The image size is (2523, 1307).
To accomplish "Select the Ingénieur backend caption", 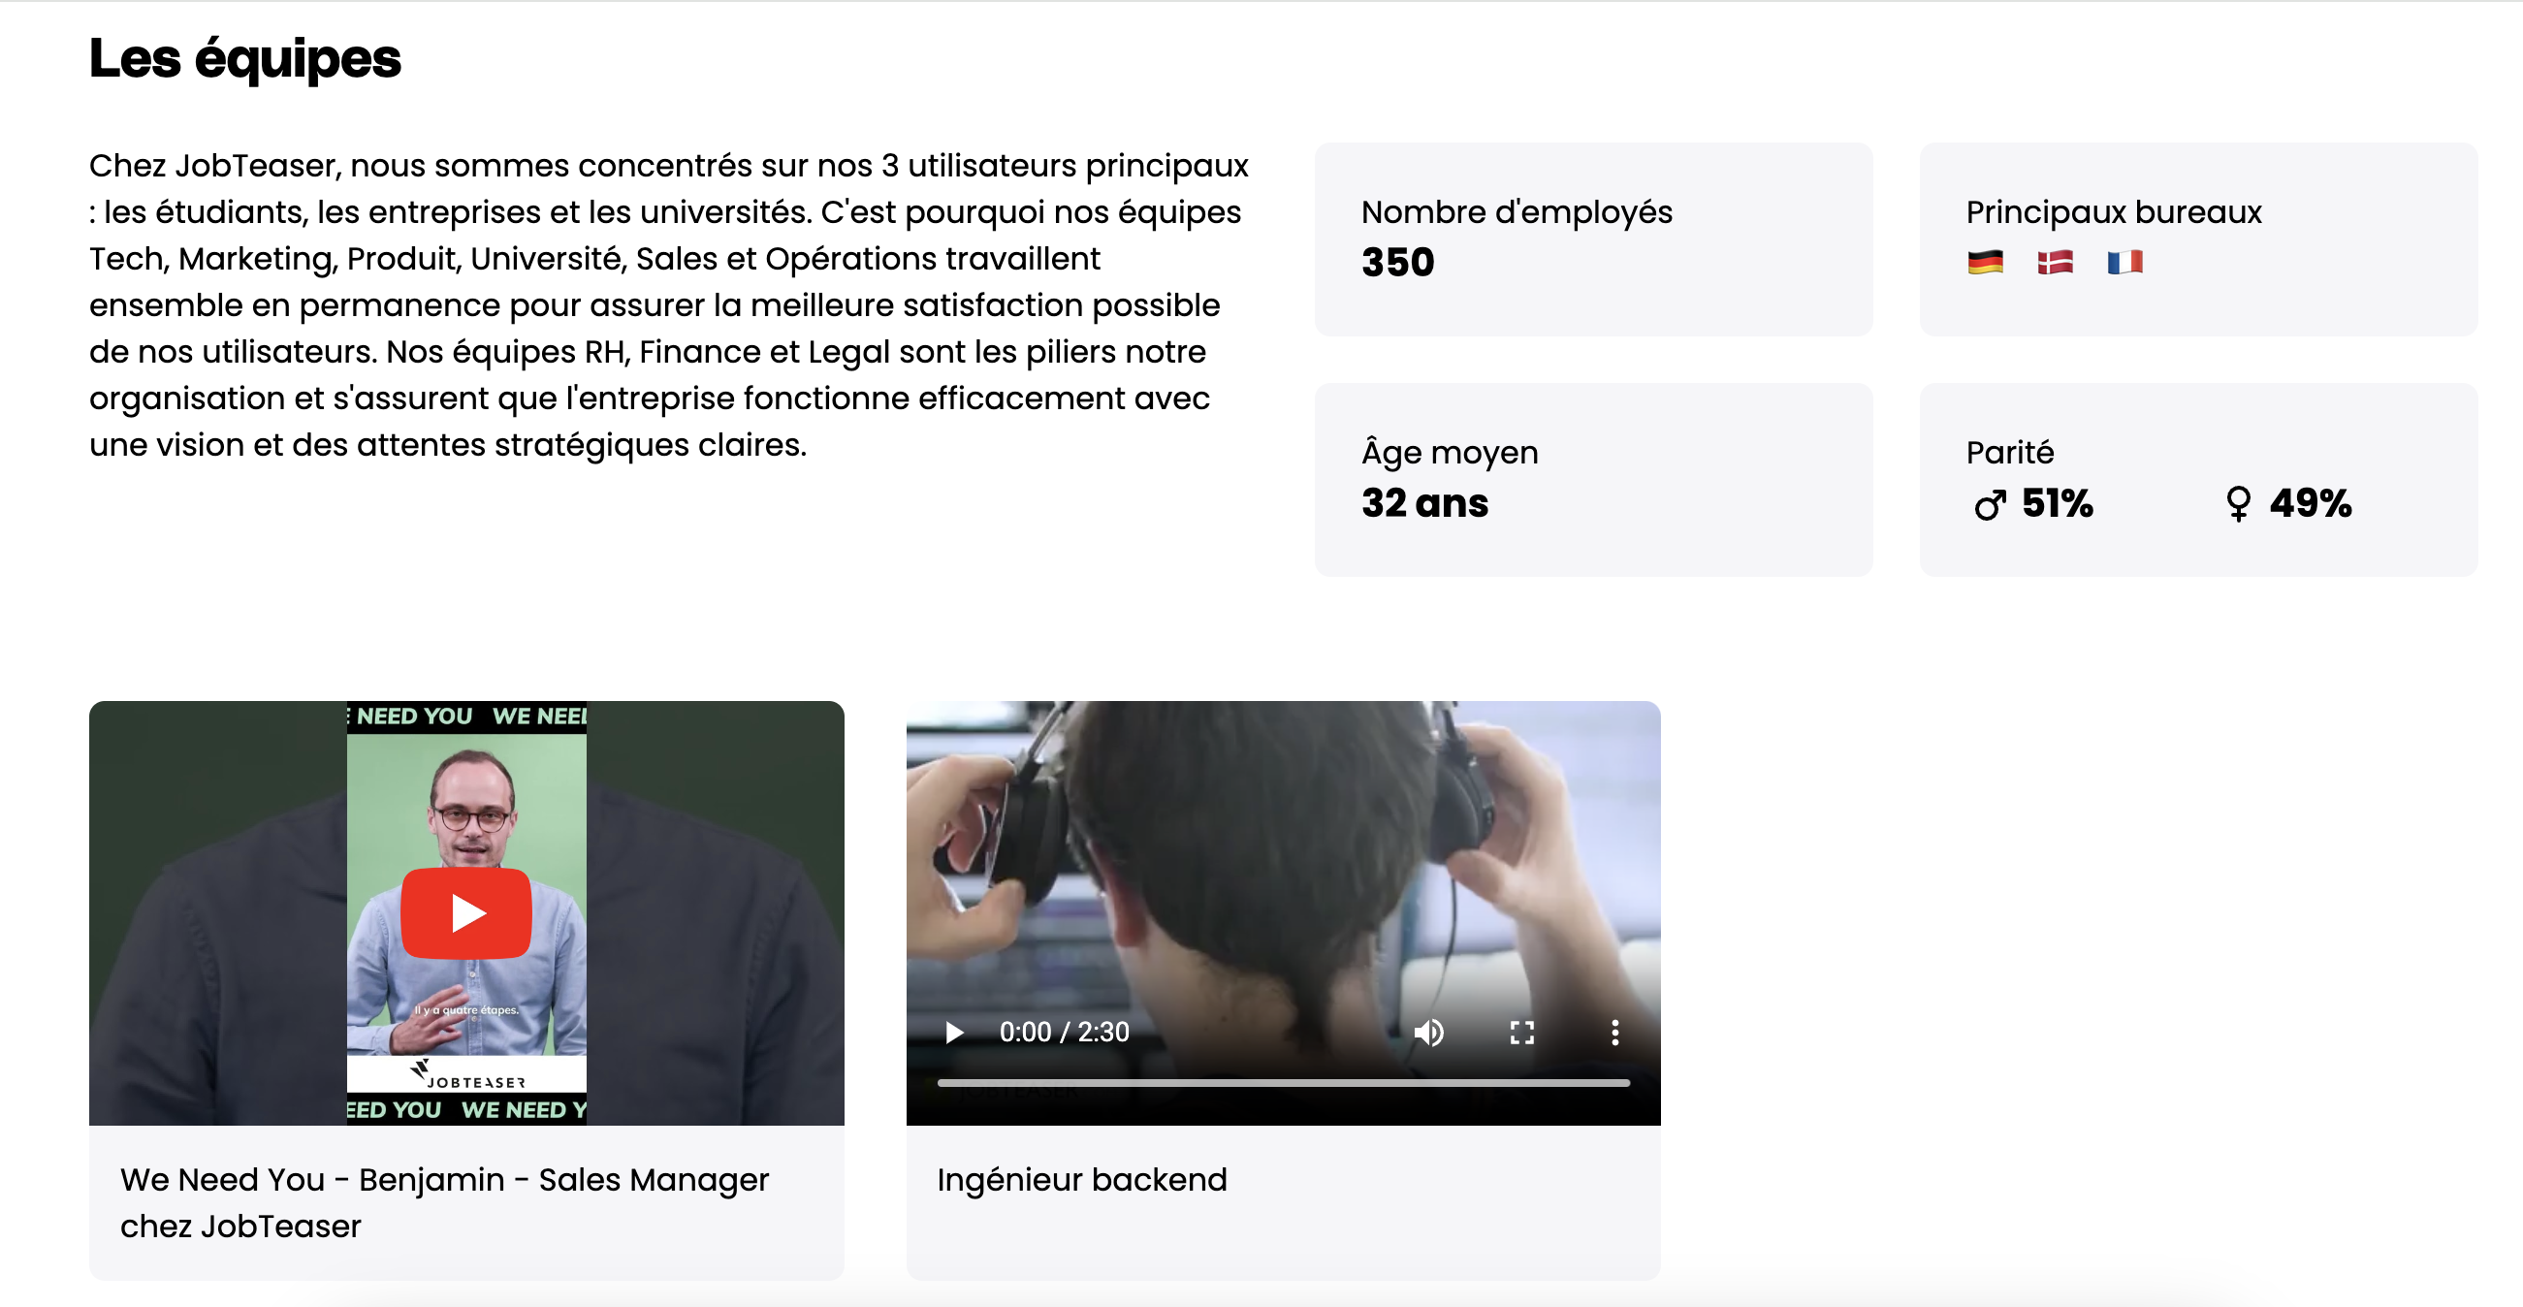I will click(1081, 1180).
